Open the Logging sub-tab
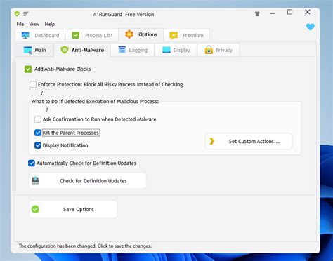Screen dimensions: 333x261 (133, 50)
